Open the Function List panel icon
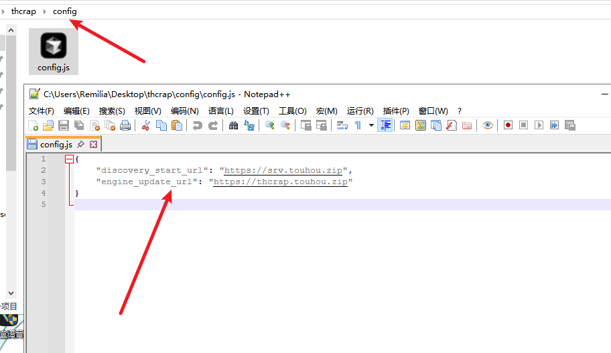611x353 pixels. pyautogui.click(x=452, y=125)
